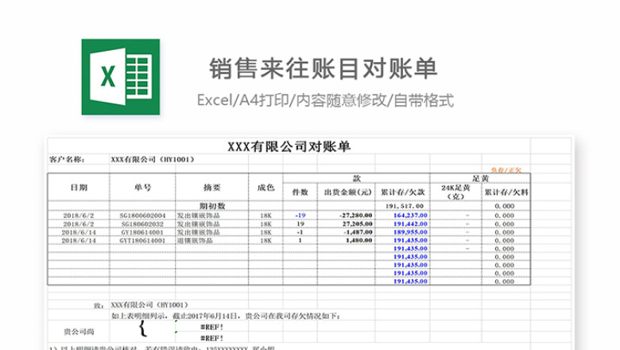The height and width of the screenshot is (350, 620).
Task: Click the opening balance 191,517.00
Action: point(404,206)
